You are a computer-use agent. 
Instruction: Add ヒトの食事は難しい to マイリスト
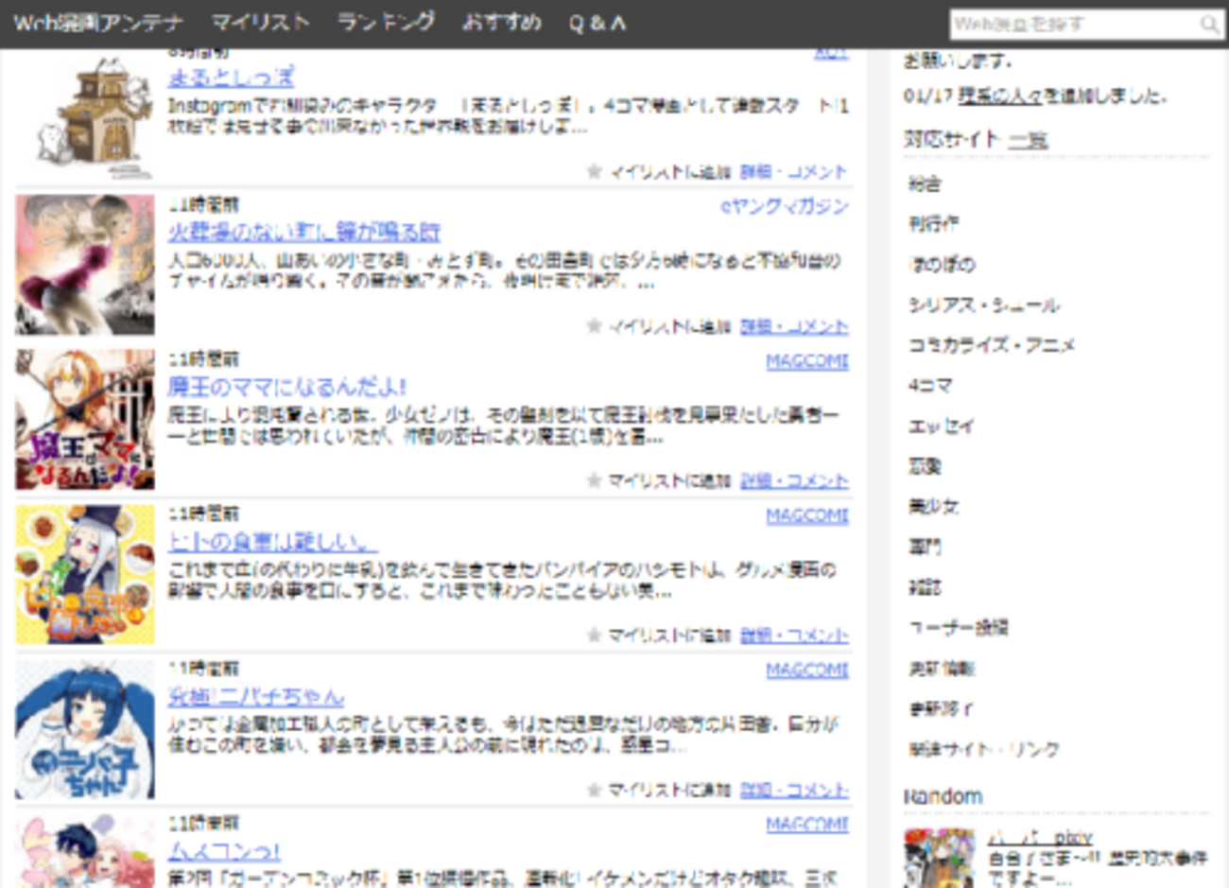(669, 636)
